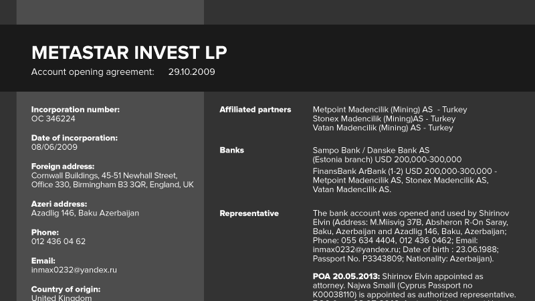
Task: Select the Cornwall Buildings foreign address text
Action: (112, 180)
